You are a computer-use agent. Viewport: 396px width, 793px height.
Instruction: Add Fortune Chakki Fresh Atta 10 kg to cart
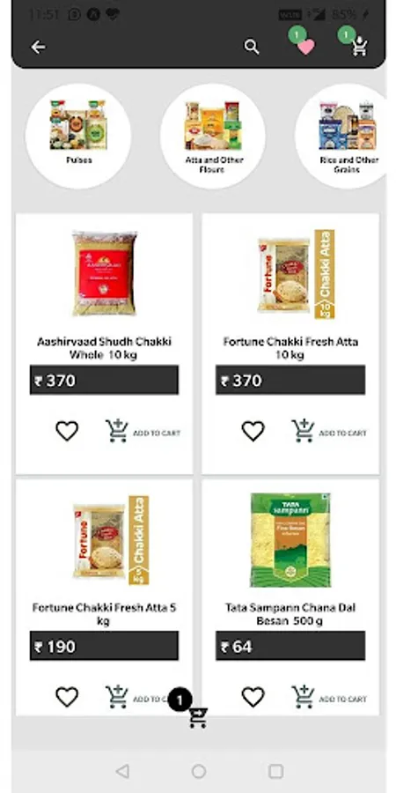[329, 432]
